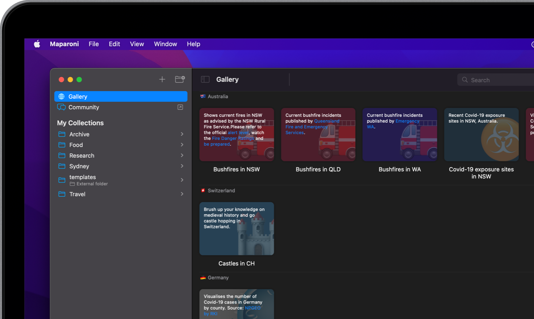Click the German flag icon

(x=203, y=278)
